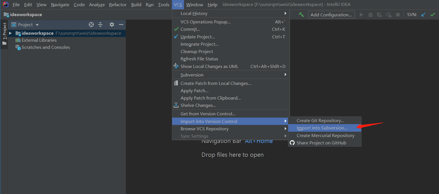439x194 pixels.
Task: Click the Run with Coverage icon
Action: 380,15
